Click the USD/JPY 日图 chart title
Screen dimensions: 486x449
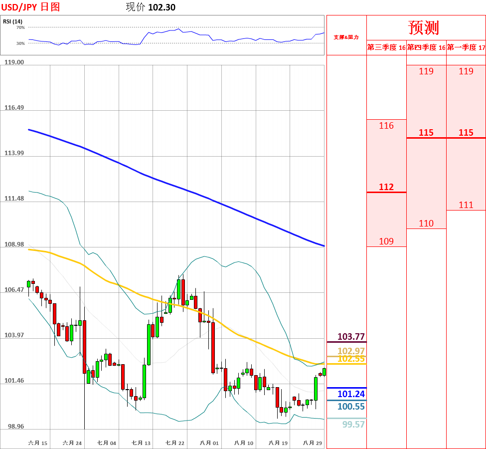(30, 6)
